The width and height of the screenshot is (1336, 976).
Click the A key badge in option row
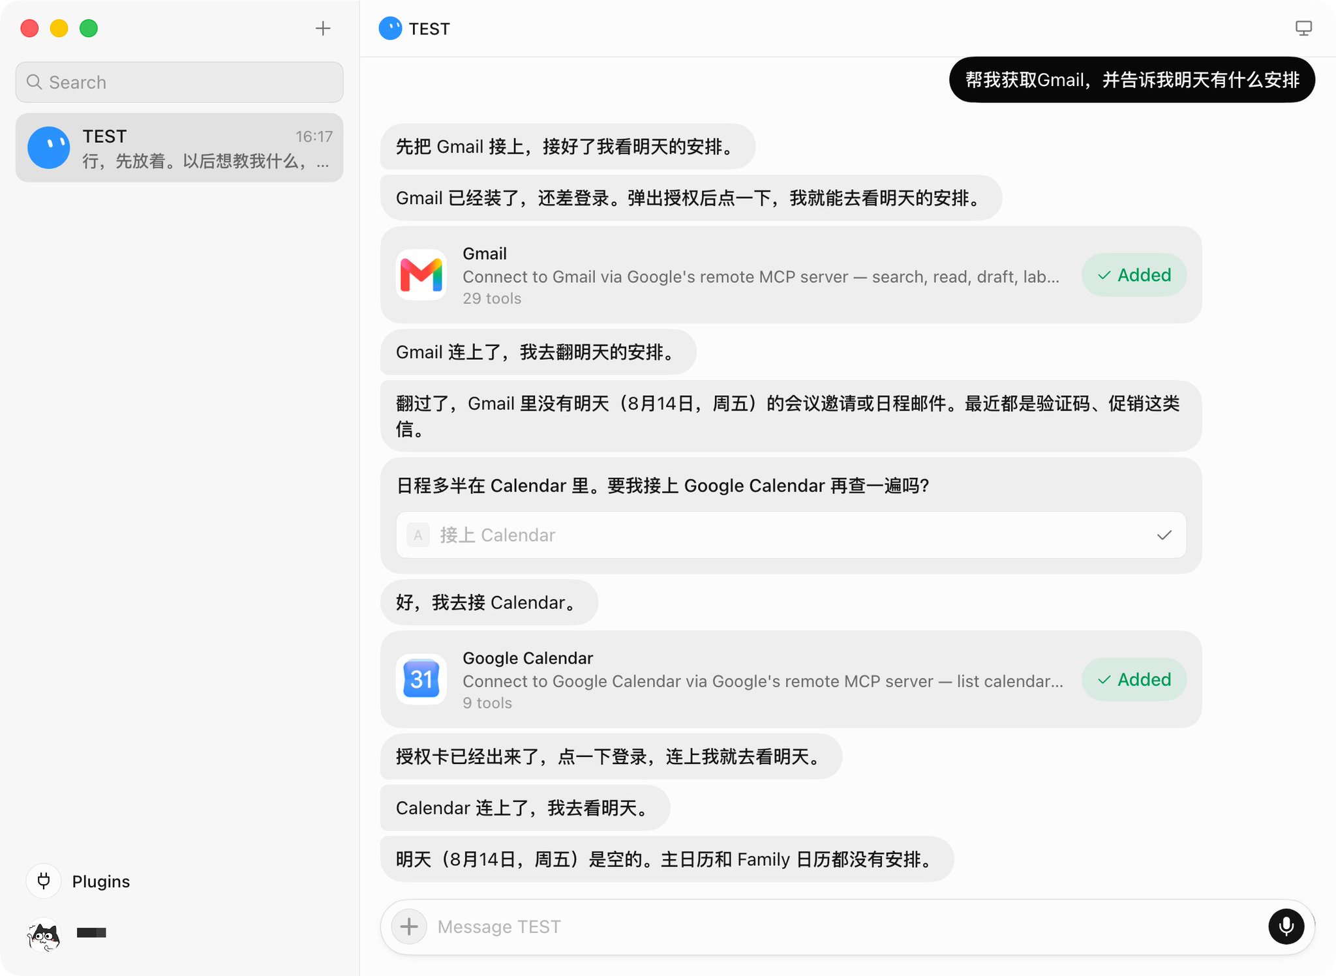coord(418,535)
